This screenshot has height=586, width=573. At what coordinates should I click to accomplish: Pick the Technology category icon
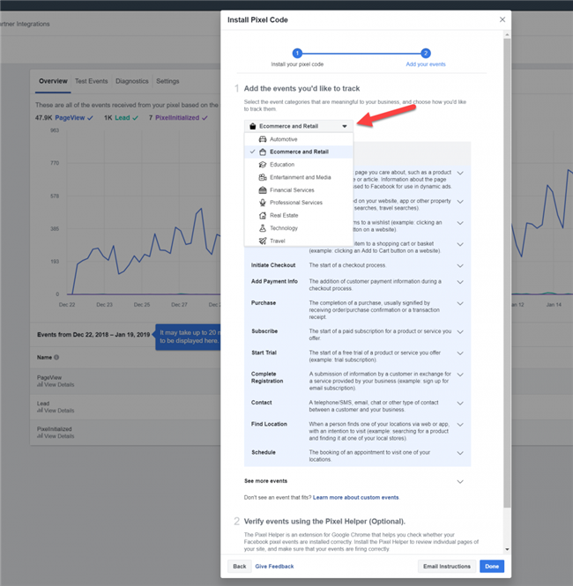[x=262, y=228]
